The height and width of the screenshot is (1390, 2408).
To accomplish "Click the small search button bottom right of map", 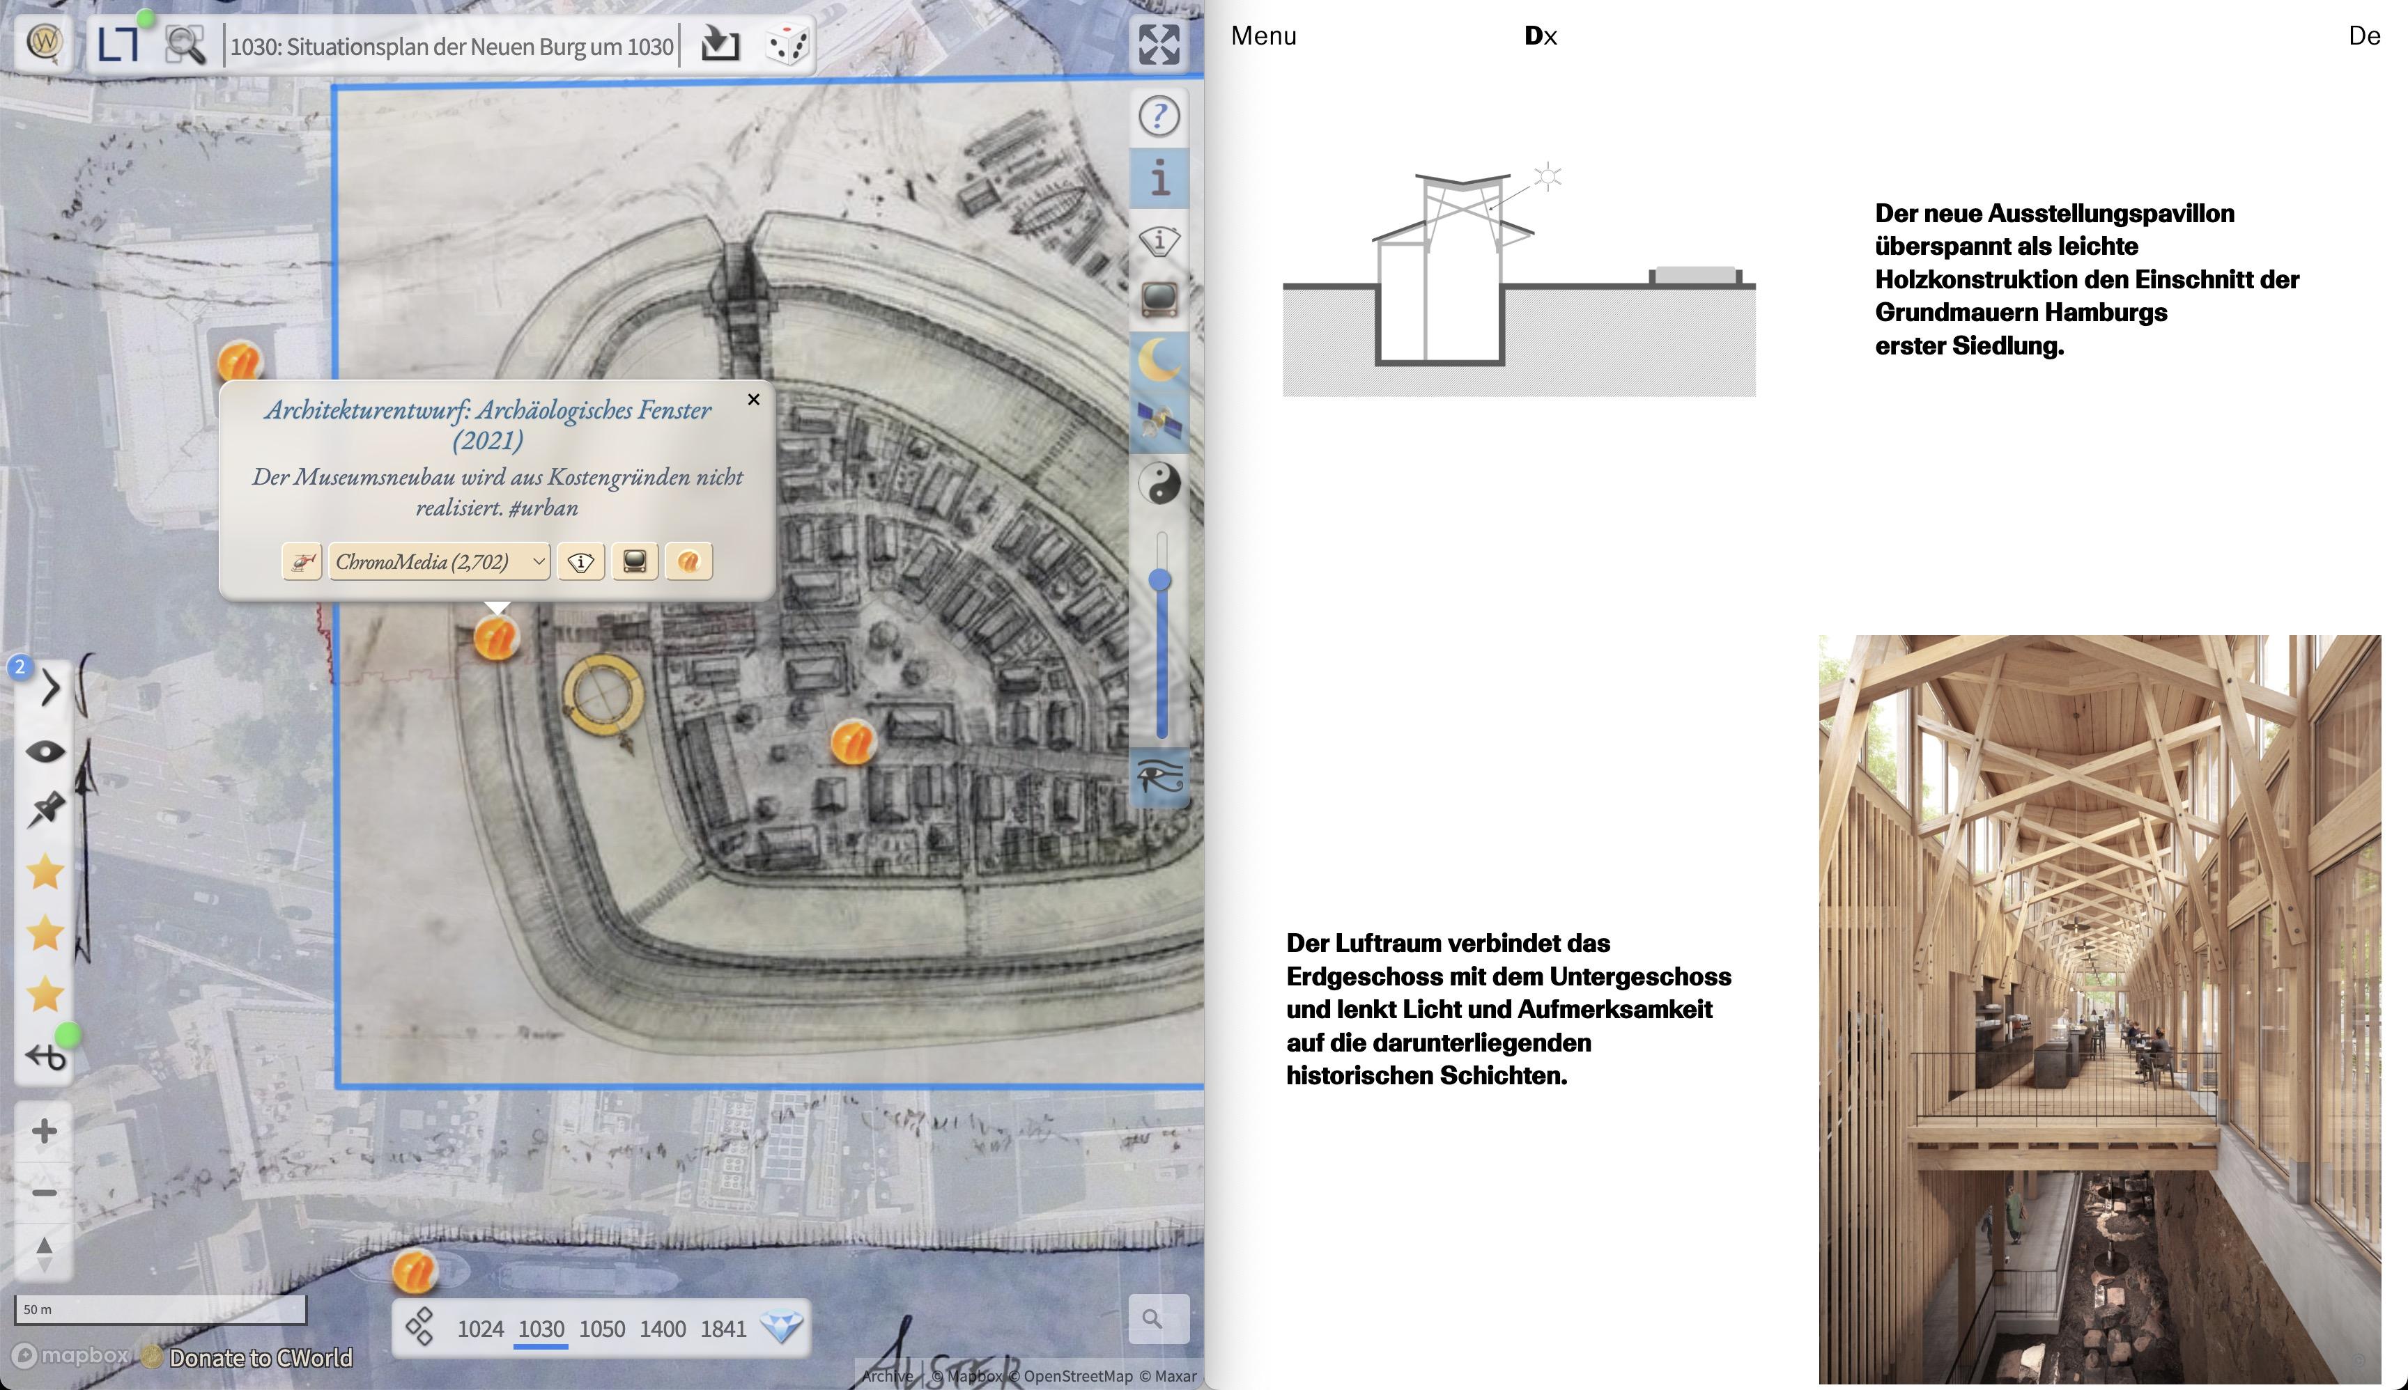I will pyautogui.click(x=1158, y=1318).
